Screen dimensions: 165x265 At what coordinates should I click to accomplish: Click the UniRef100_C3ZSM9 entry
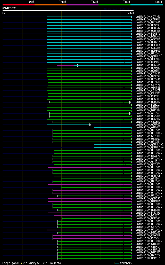coord(148,122)
